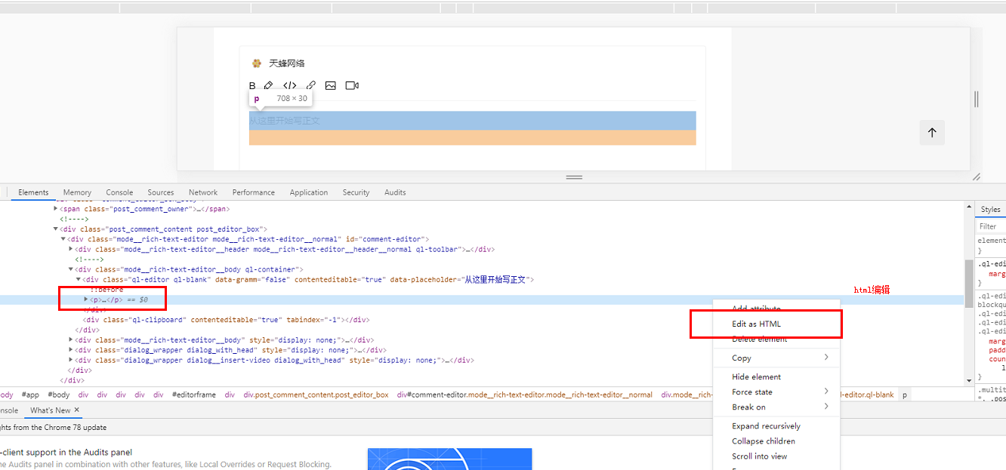Screen dimensions: 1006x470
Task: Toggle bold formatting in the comment editor
Action: point(253,86)
